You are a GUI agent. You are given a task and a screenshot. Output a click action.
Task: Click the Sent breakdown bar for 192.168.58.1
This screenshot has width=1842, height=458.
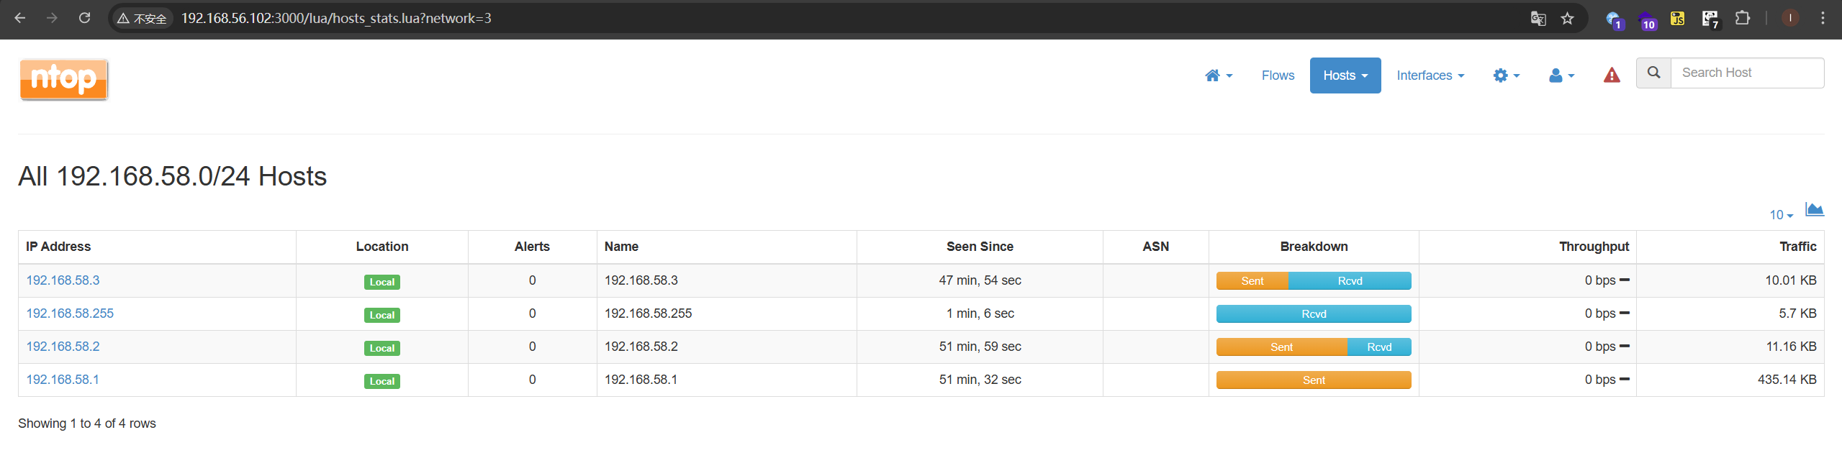click(x=1313, y=380)
